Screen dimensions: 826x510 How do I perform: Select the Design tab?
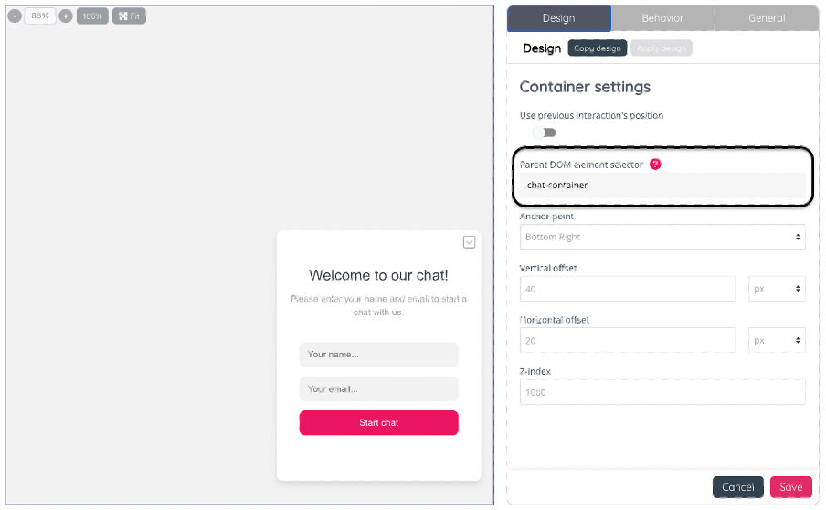[558, 18]
